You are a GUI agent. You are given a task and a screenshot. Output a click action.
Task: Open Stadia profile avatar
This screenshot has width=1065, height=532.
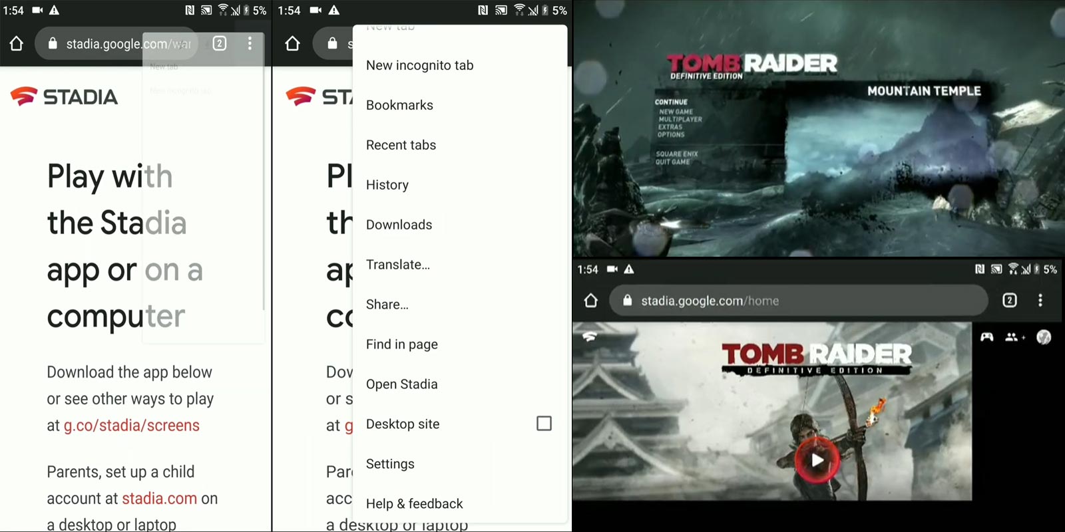1044,337
